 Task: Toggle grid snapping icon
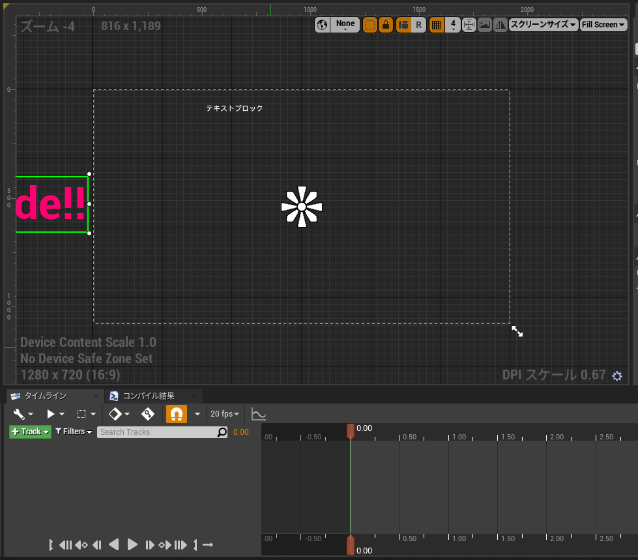click(436, 25)
